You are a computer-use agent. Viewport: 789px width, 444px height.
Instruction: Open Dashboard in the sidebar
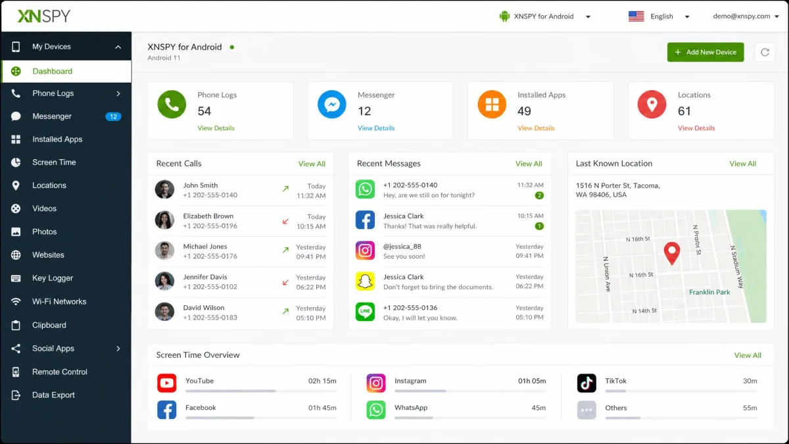tap(66, 71)
